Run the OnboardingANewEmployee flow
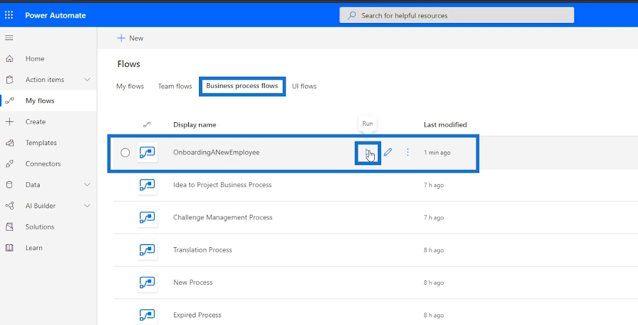Screen dimensions: 638x325 [368, 153]
